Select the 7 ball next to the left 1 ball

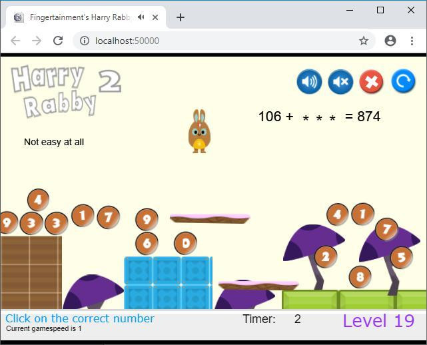(x=109, y=217)
